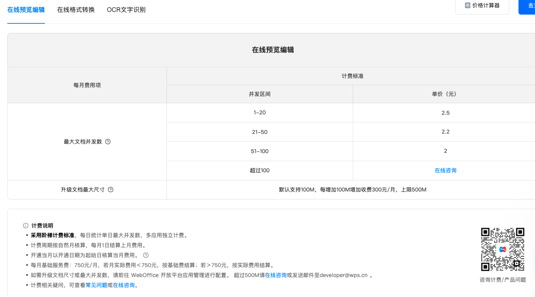The width and height of the screenshot is (535, 297).
Task: Open the 价格计算器 price calculator
Action: point(482,6)
